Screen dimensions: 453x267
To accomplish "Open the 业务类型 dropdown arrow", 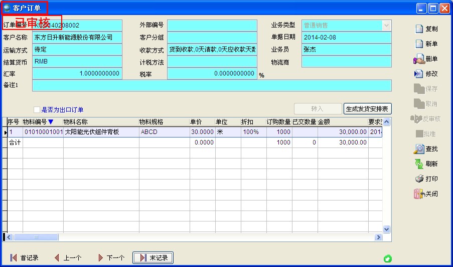I will 386,25.
